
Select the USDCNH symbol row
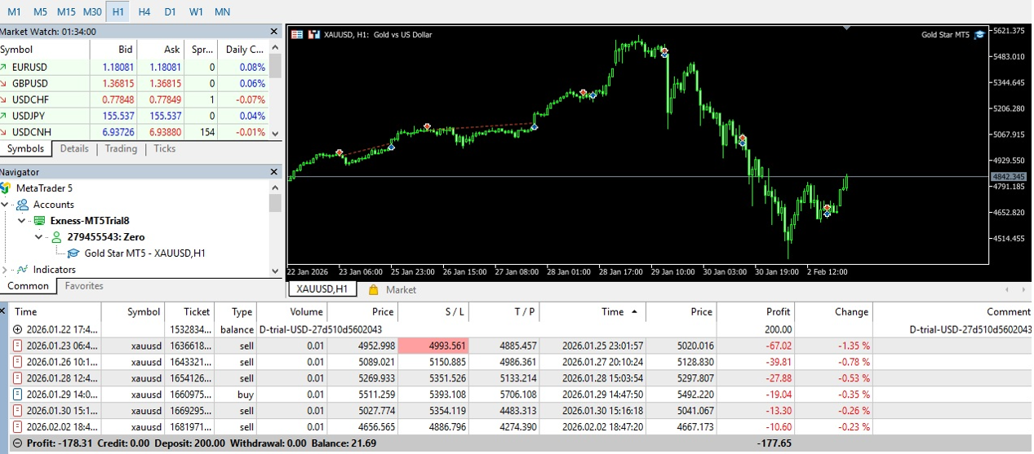click(x=135, y=132)
